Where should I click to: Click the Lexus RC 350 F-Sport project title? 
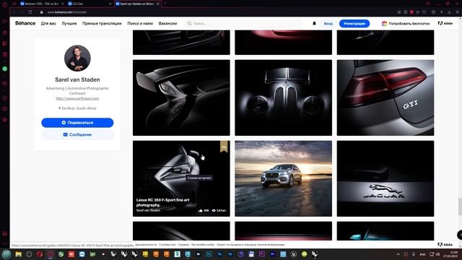(x=162, y=202)
